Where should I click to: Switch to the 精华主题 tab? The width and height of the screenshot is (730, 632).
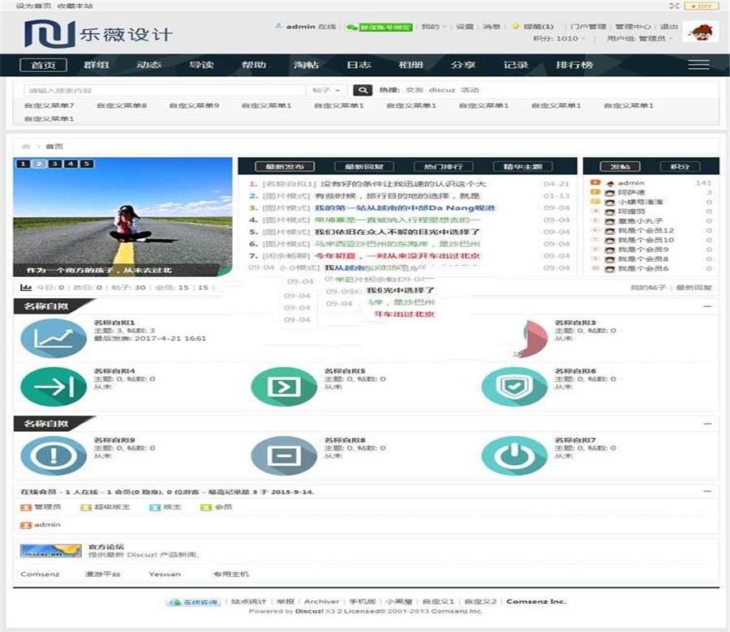point(522,166)
